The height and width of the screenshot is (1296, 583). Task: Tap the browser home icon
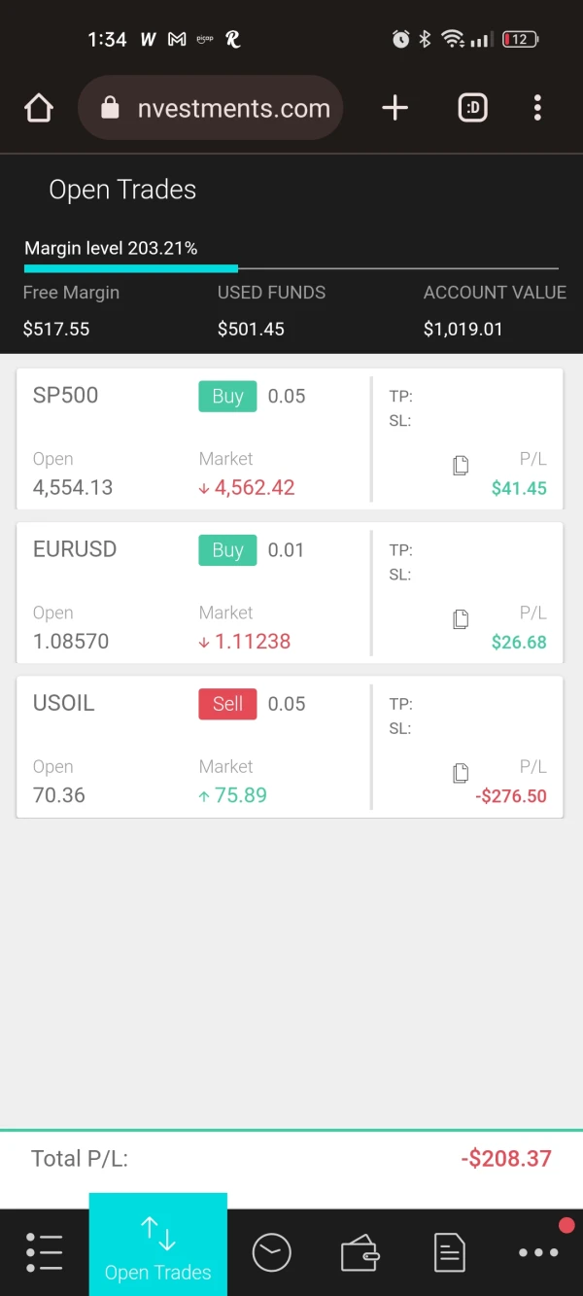tap(39, 108)
